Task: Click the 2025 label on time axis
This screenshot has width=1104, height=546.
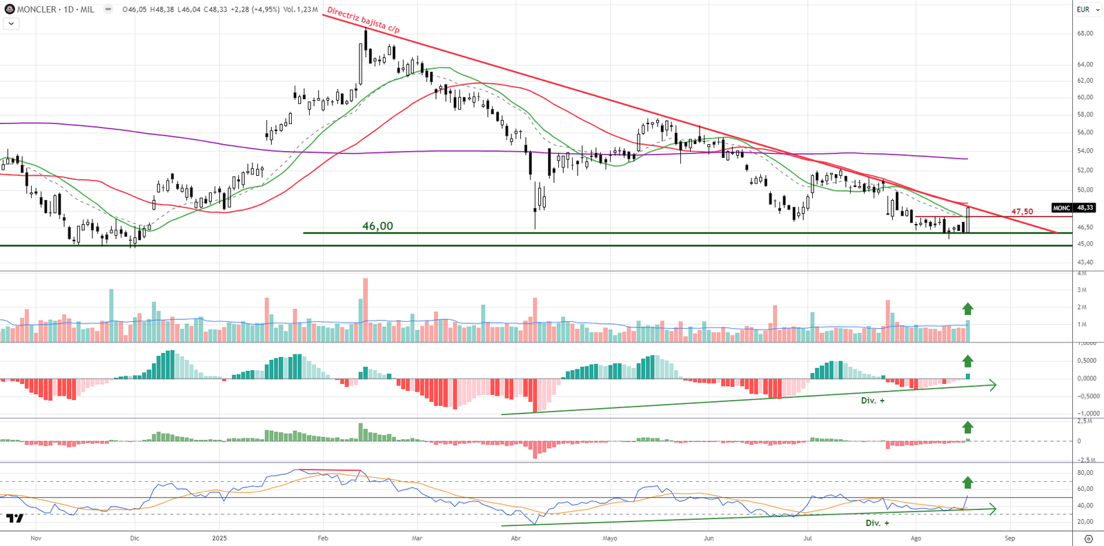Action: [219, 538]
